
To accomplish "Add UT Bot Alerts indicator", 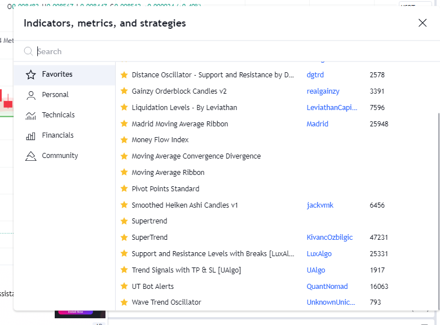I will (153, 286).
